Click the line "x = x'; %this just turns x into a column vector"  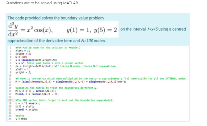pos(49,63)
